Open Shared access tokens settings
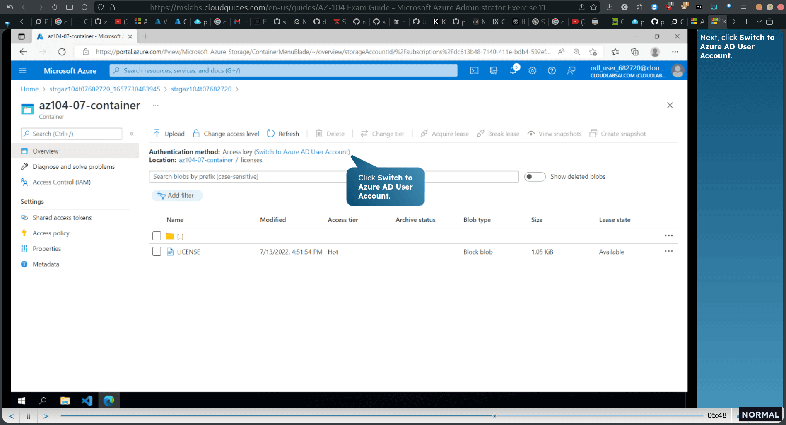Screen dimensions: 786x425 coord(62,218)
